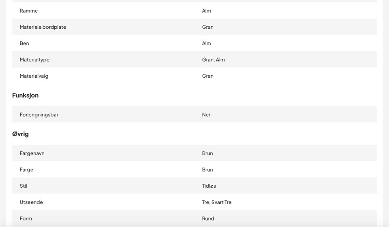Select the Brun value for Fargenavn

click(x=207, y=153)
